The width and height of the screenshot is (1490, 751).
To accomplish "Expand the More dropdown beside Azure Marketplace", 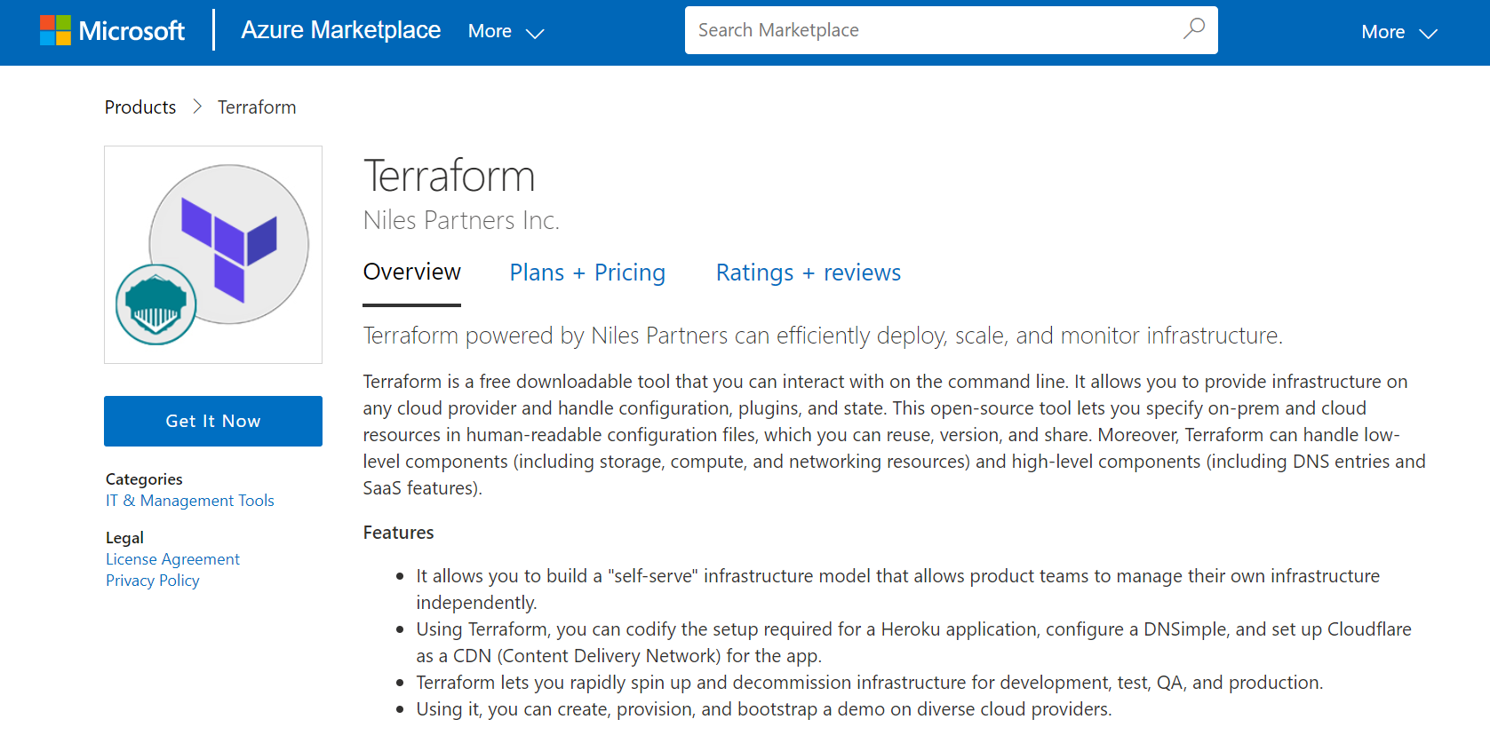I will (506, 32).
